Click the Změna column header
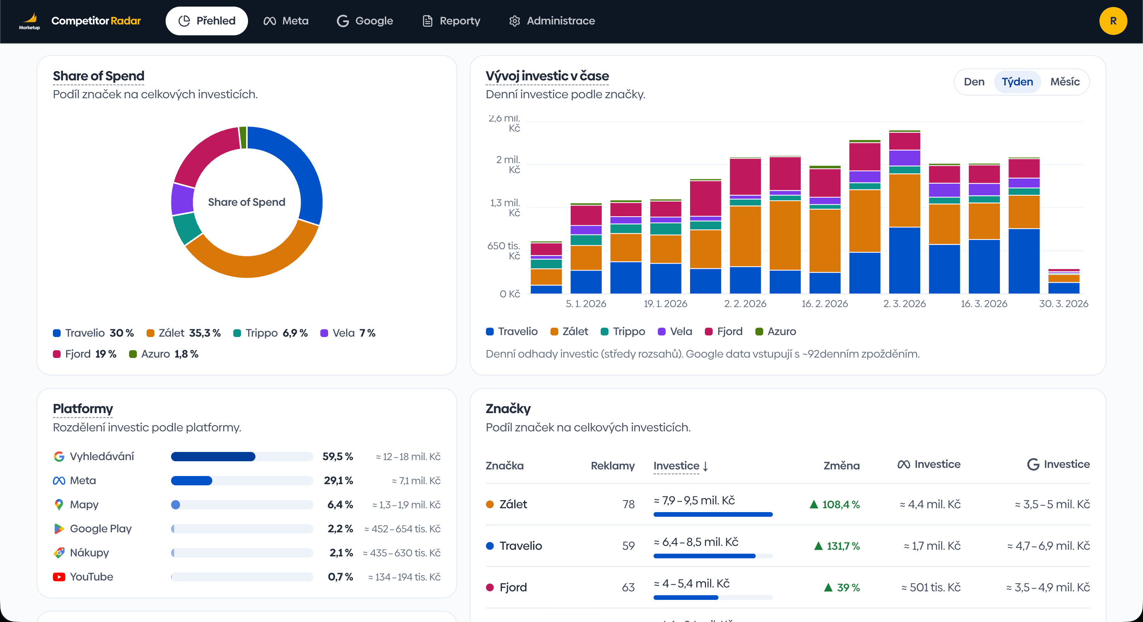The image size is (1143, 622). point(842,466)
